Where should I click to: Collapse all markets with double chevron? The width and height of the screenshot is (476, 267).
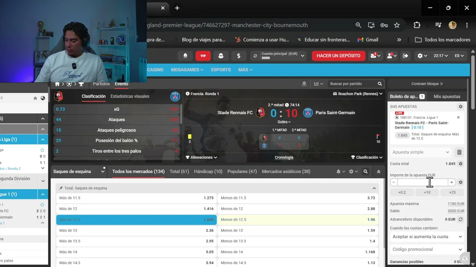coord(379,172)
